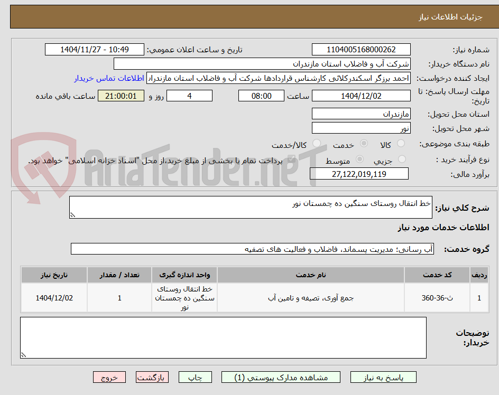Click the اطلاعات خدمات مورد نیاز heading
The image size is (499, 395).
coord(443,228)
